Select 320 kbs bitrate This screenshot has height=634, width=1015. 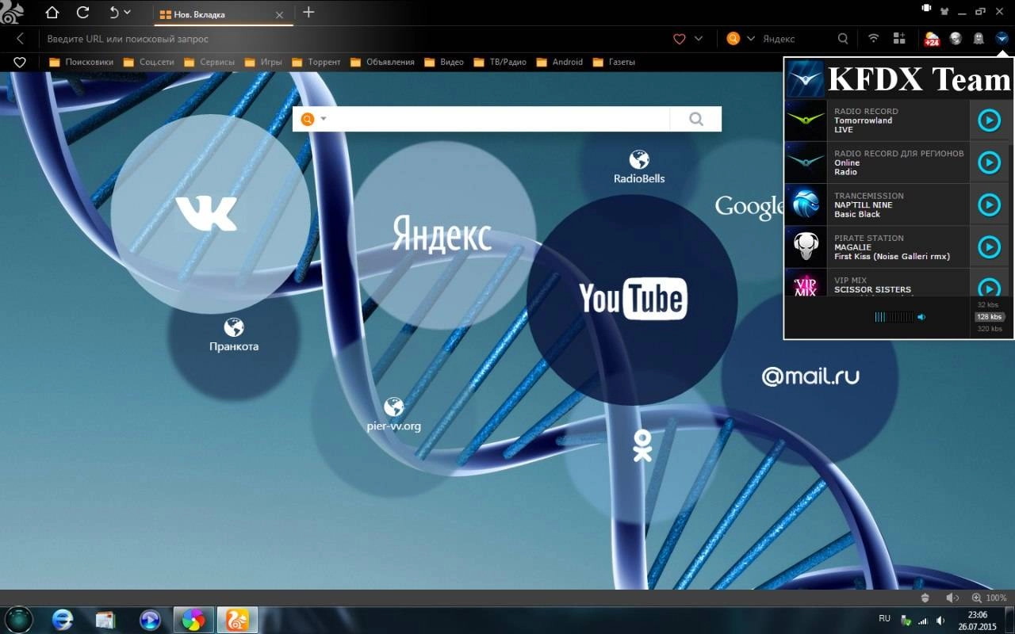pyautogui.click(x=990, y=329)
